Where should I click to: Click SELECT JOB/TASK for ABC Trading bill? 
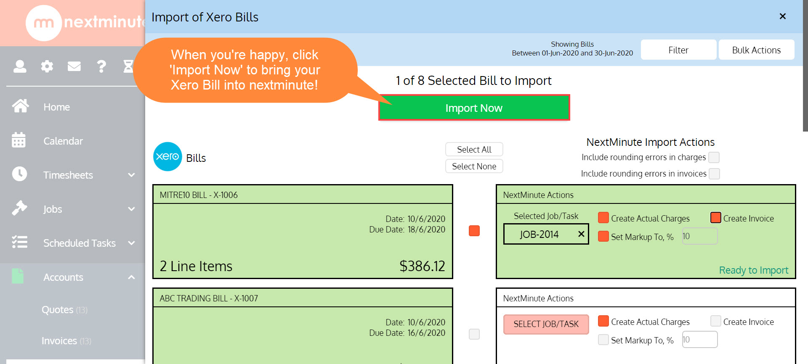click(x=546, y=324)
